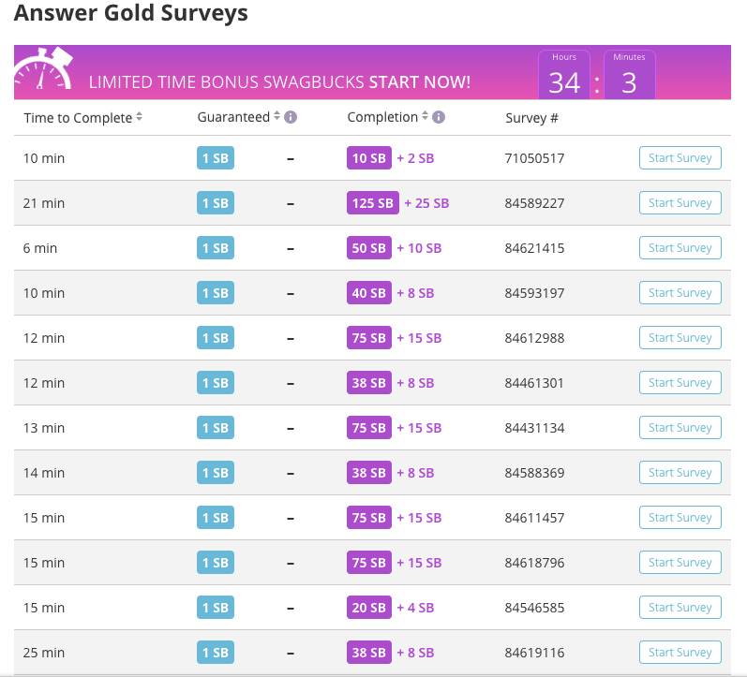
Task: Click the + 2 SB bonus text
Action: (x=415, y=158)
